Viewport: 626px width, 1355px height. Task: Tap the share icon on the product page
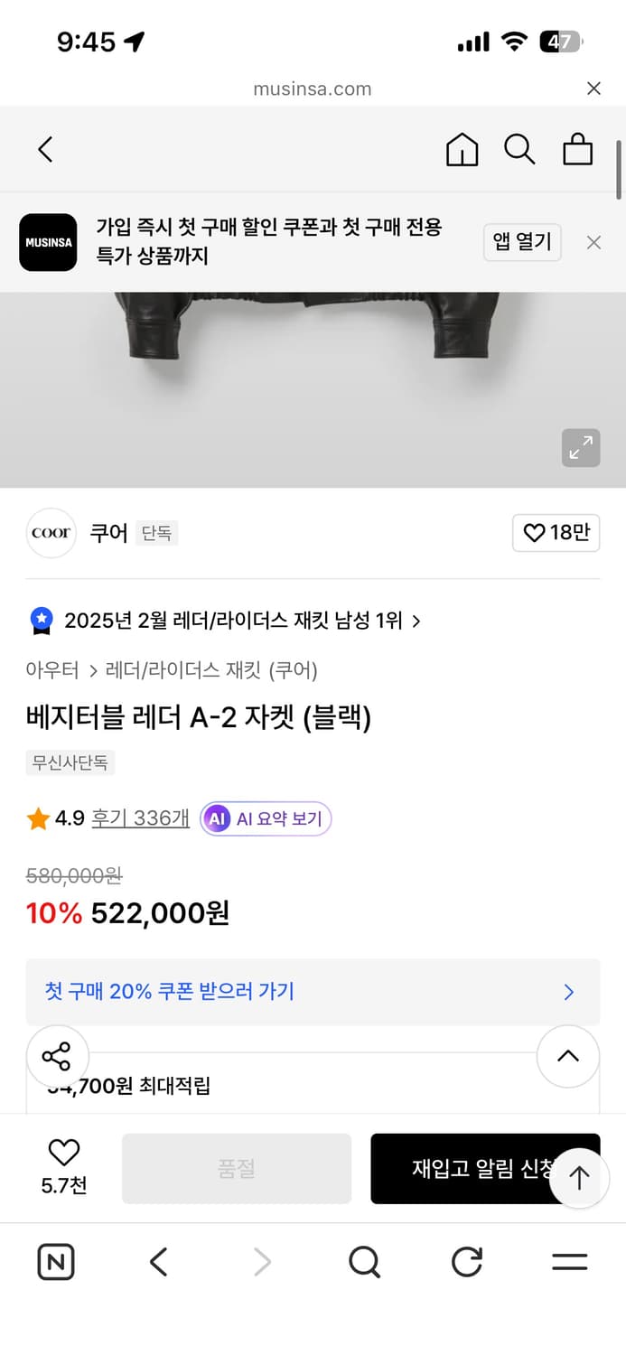57,1056
